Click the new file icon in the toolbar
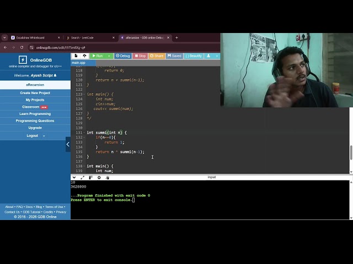The height and width of the screenshot is (264, 353). point(76,56)
